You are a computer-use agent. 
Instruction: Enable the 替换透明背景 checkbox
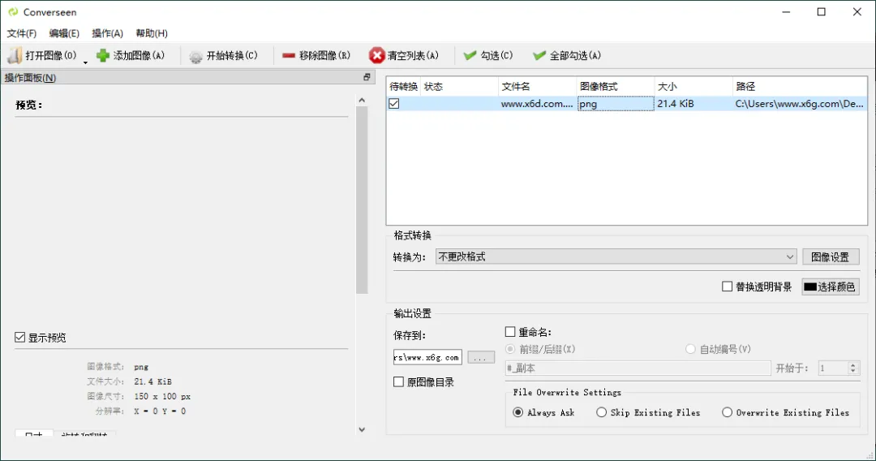pos(728,287)
